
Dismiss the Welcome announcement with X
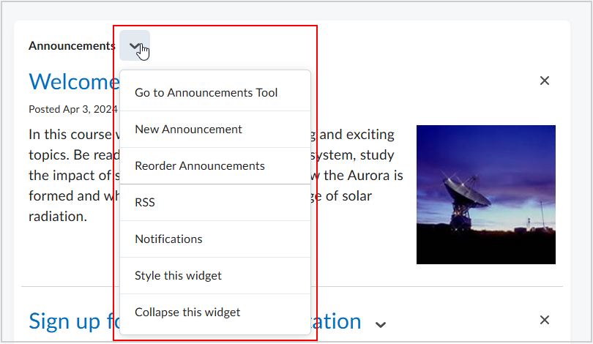pos(544,81)
